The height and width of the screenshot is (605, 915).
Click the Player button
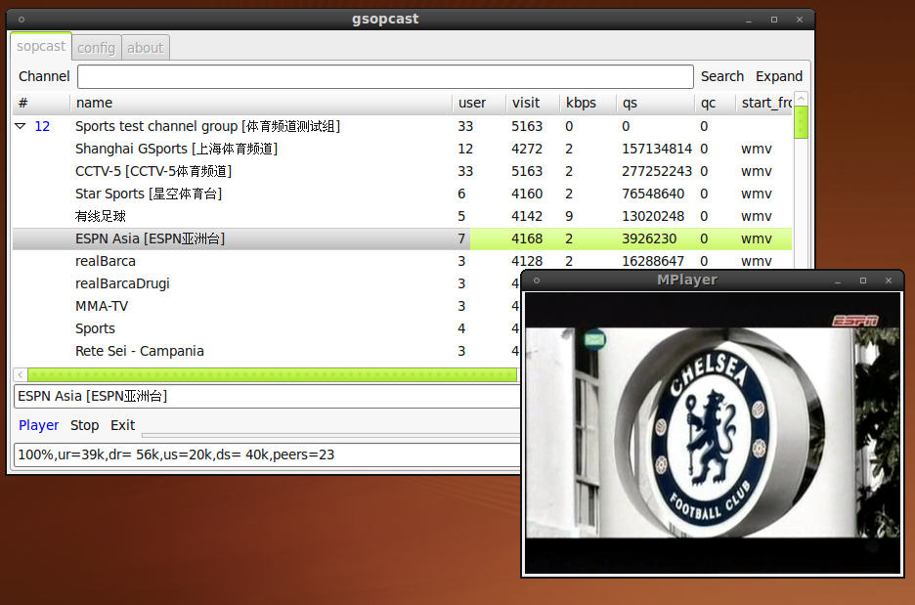click(38, 425)
